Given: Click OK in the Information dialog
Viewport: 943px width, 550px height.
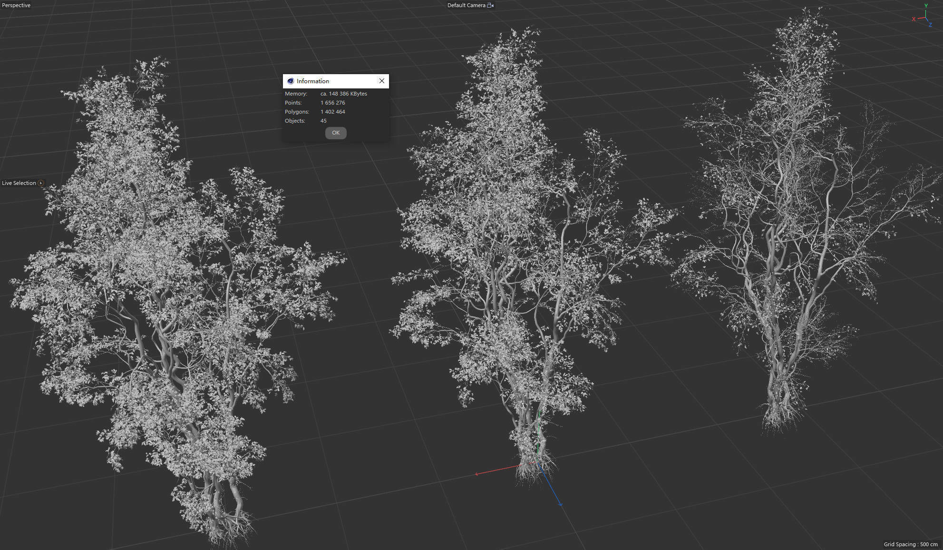Looking at the screenshot, I should (336, 133).
